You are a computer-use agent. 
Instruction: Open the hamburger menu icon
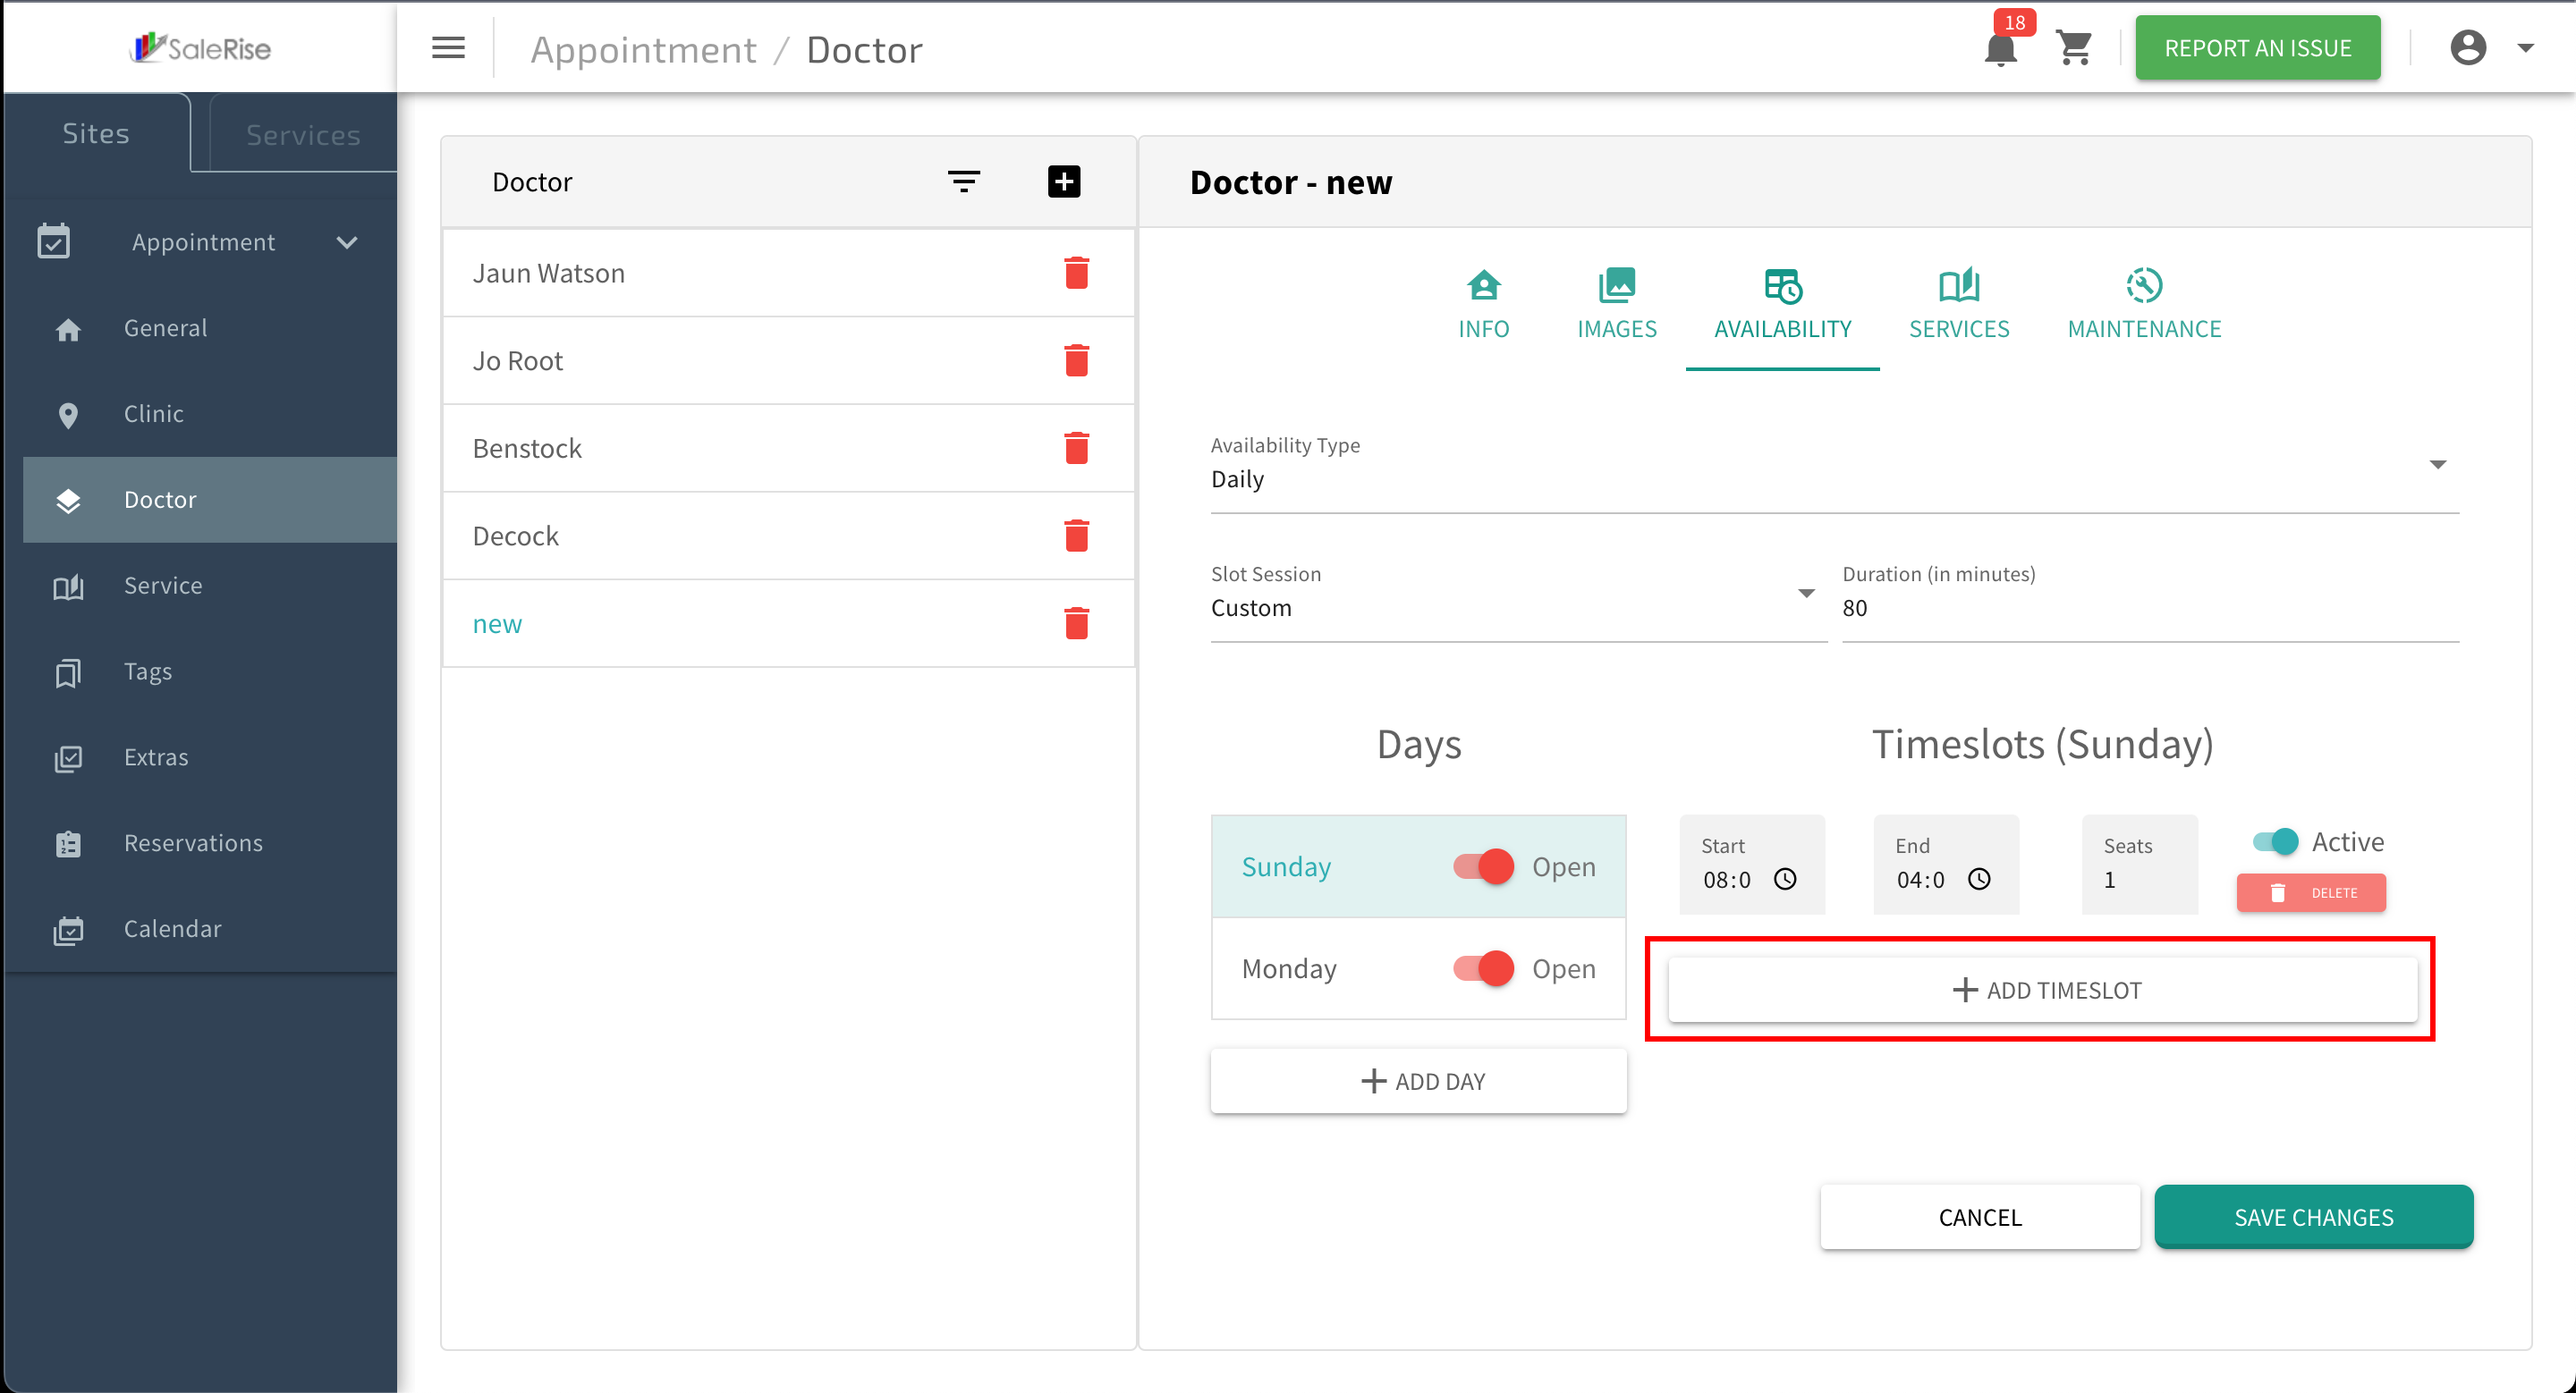coord(448,48)
